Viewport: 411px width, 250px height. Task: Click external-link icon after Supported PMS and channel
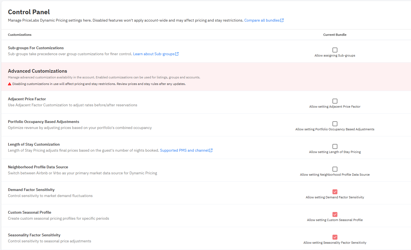point(211,150)
